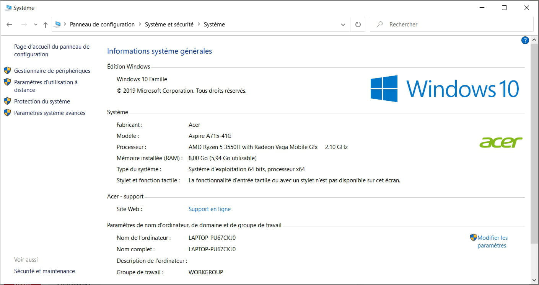Click the shield icon beside Paramètres système avancés
Viewport: 539px width, 285px height.
7,113
